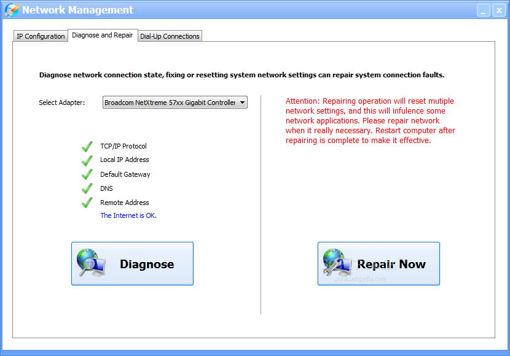Open the Select Adapter dropdown
The width and height of the screenshot is (510, 356).
coord(175,103)
